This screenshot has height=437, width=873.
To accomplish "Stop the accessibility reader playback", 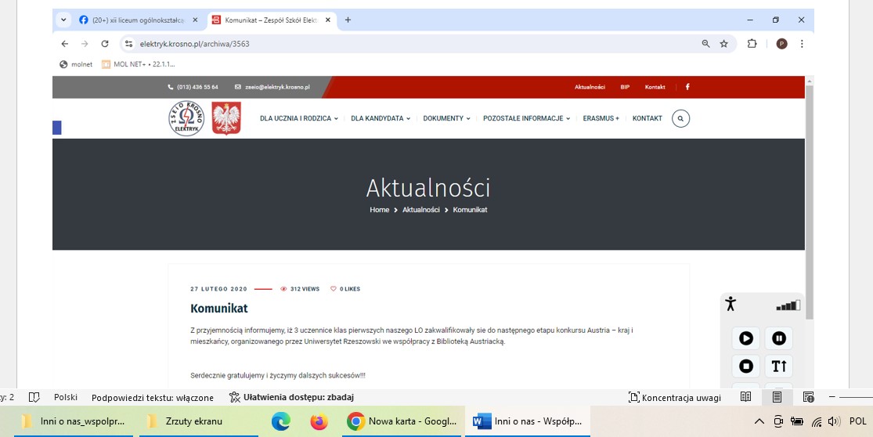I will pos(745,366).
